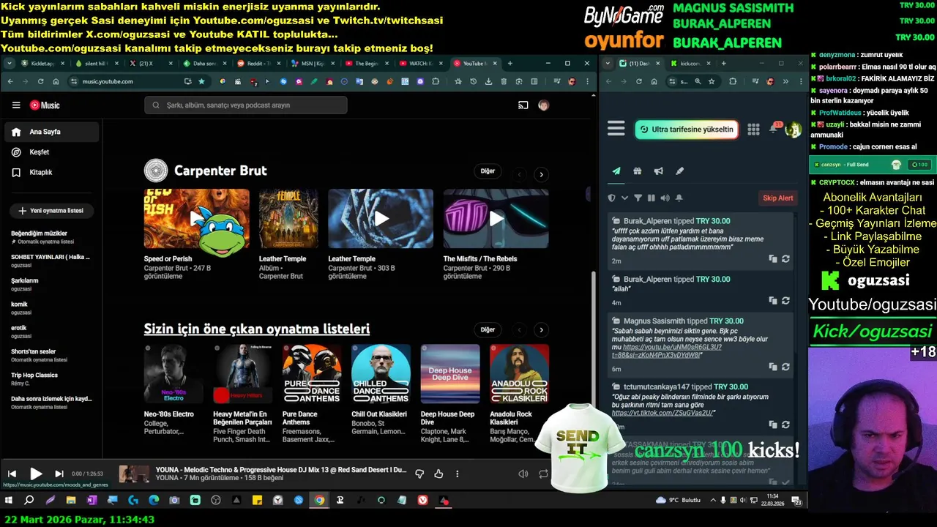
Task: Create a new playlist with Yeni oynatma listesi
Action: coord(51,211)
